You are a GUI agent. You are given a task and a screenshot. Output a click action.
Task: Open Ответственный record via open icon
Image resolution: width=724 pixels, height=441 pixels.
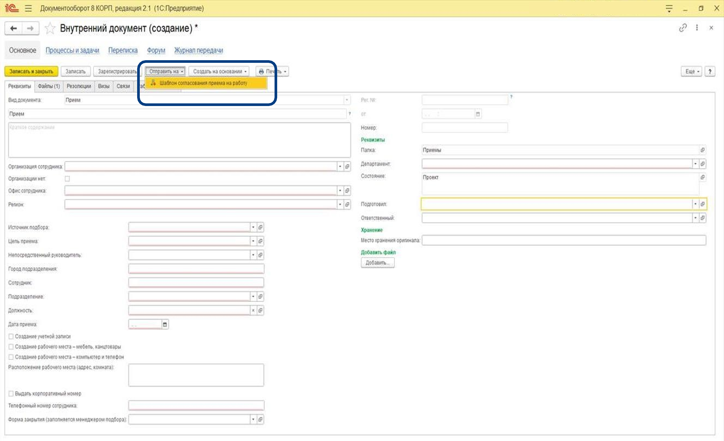point(703,218)
